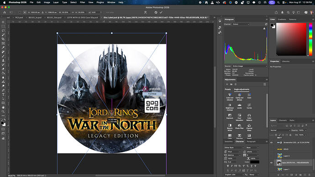The width and height of the screenshot is (315, 177).
Task: Open English: USA language dropdown
Action: coord(234,175)
